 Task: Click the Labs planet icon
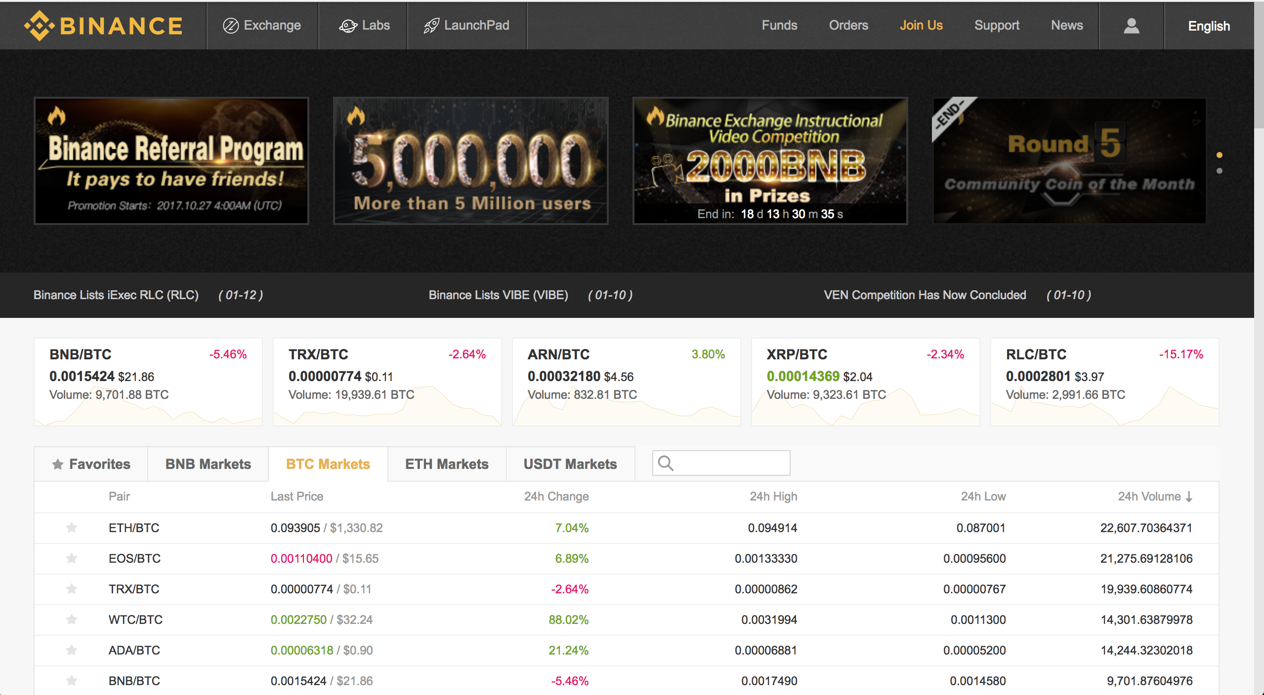pos(348,26)
